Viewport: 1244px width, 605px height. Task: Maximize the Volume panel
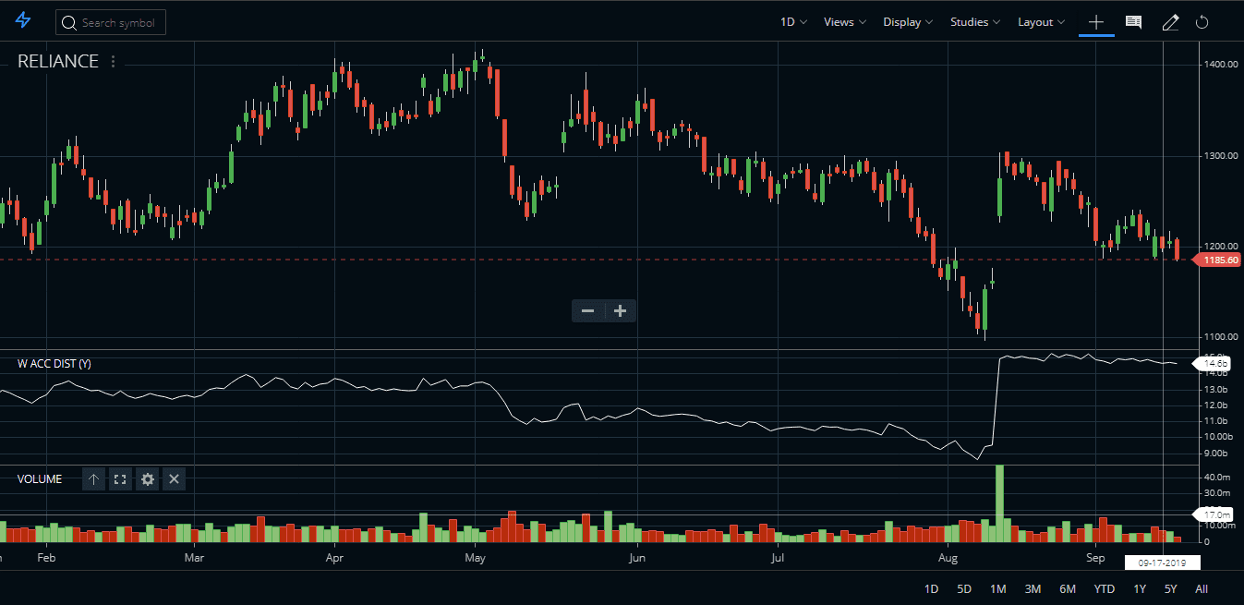(120, 478)
